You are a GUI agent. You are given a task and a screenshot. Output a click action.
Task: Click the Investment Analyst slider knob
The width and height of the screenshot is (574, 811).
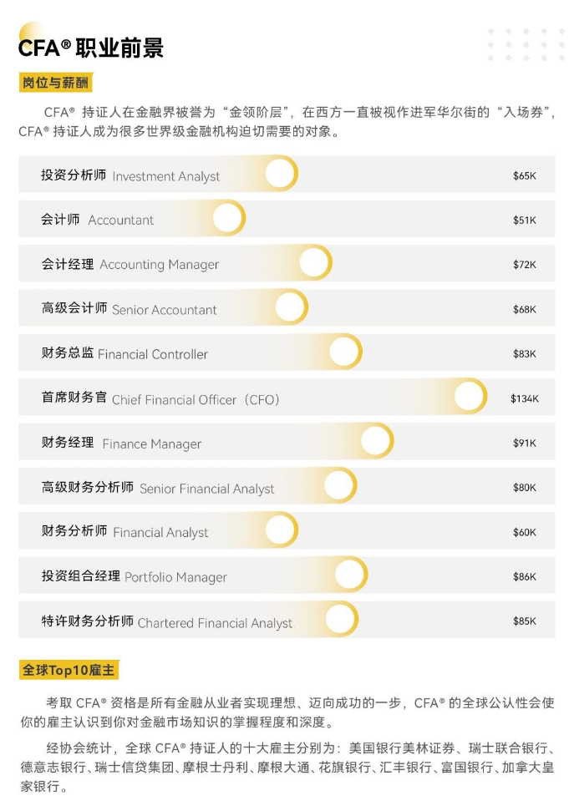[x=280, y=174]
